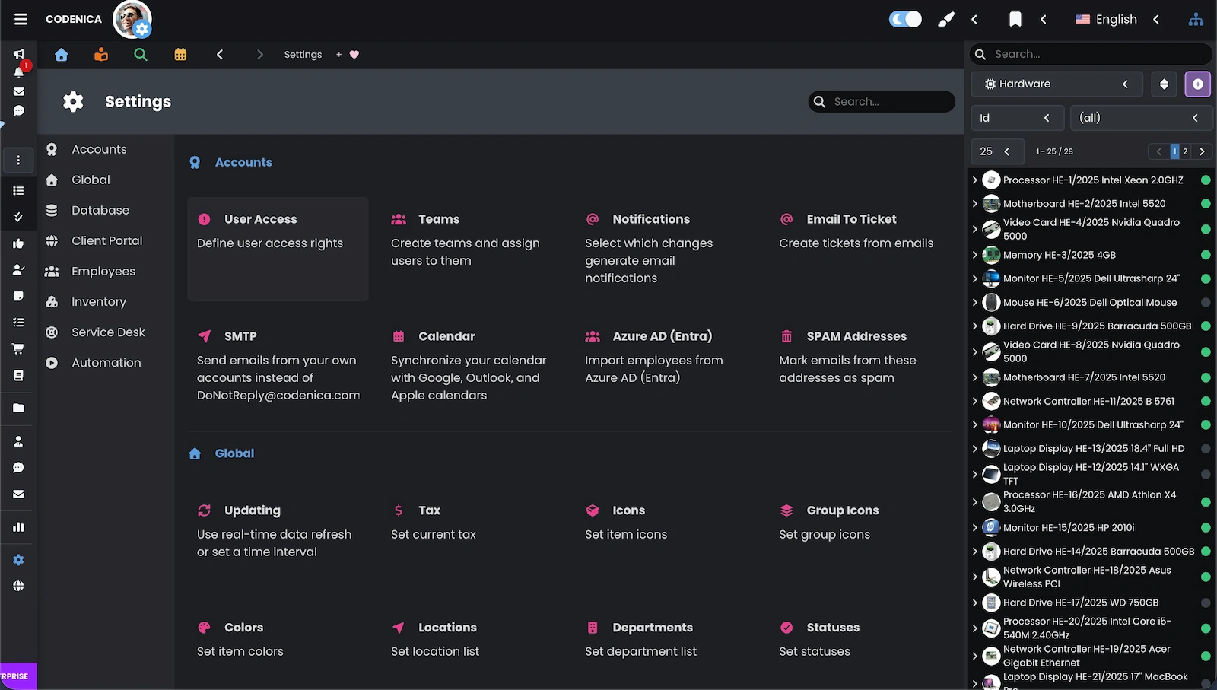This screenshot has width=1217, height=690.
Task: Open the org chart icon top right
Action: click(1196, 19)
